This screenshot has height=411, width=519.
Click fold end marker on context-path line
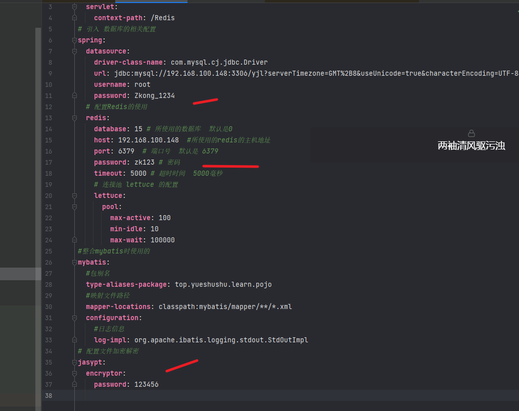point(74,18)
